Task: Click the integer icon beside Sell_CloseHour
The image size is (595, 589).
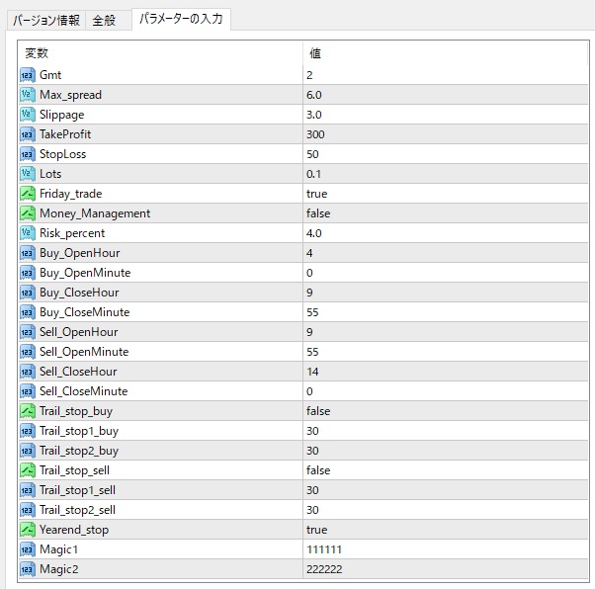Action: (x=28, y=372)
